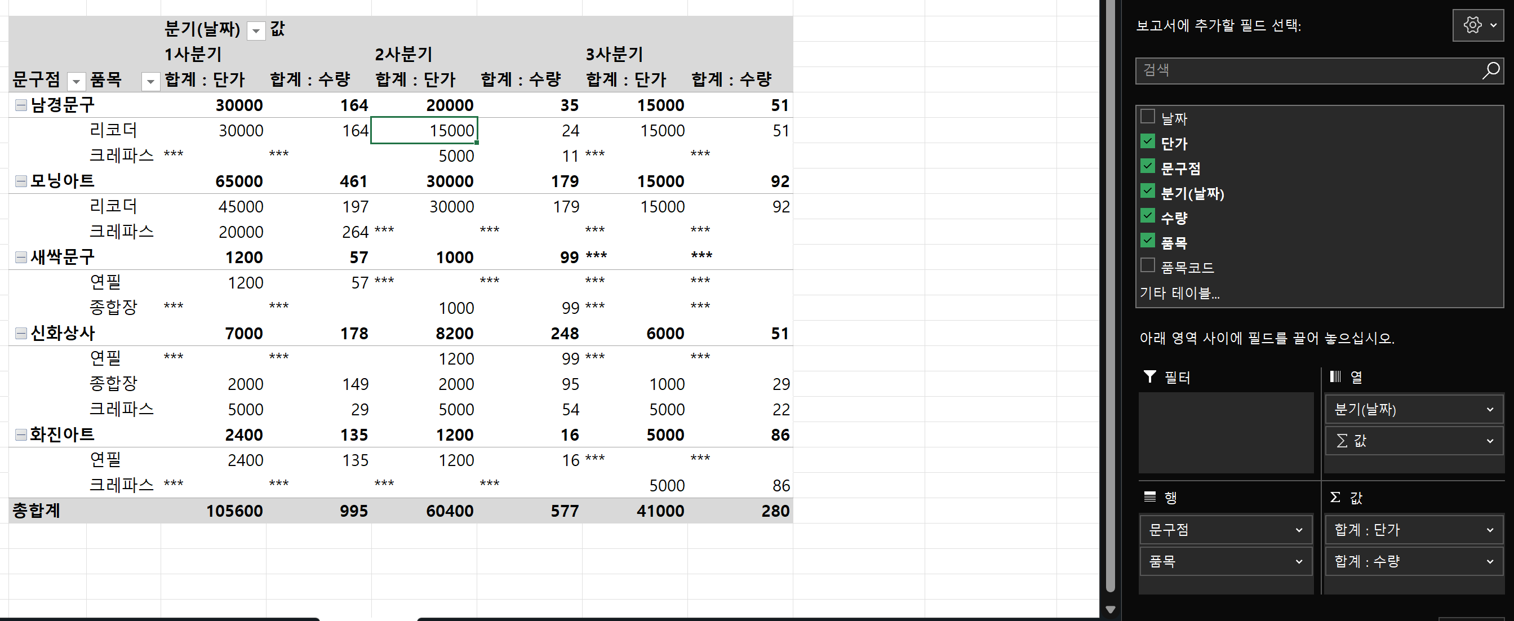Click the field search input box

point(1305,70)
